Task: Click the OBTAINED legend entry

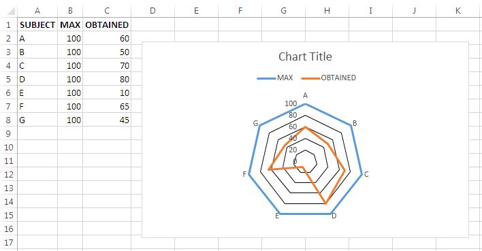Action: coord(329,78)
